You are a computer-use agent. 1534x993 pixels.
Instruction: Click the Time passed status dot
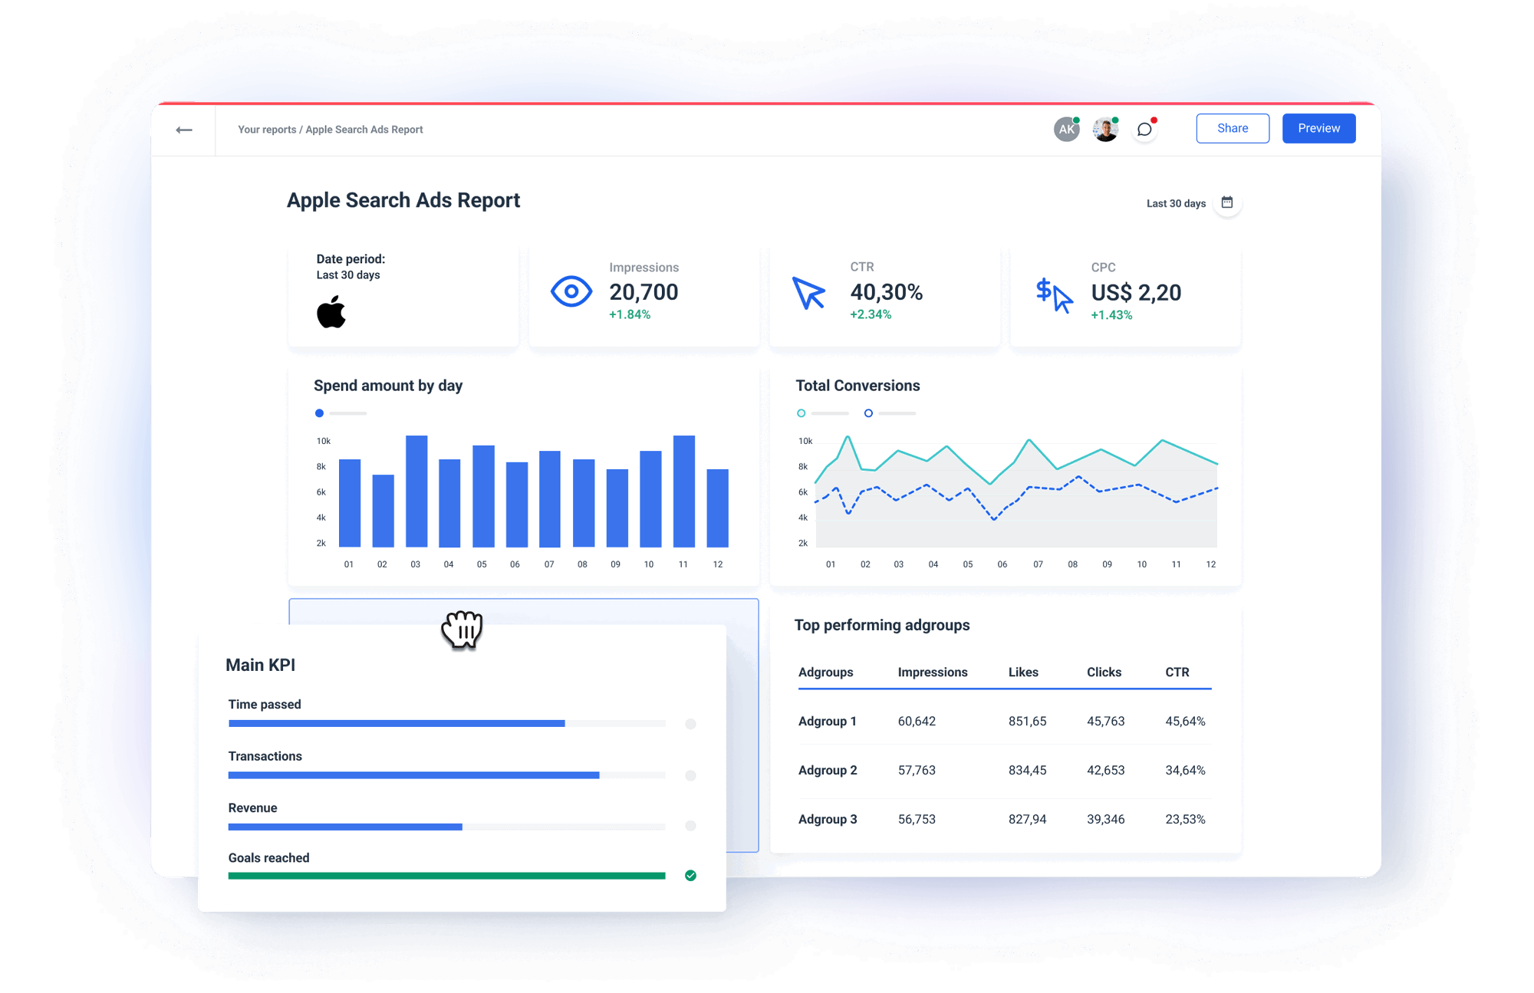click(x=690, y=724)
